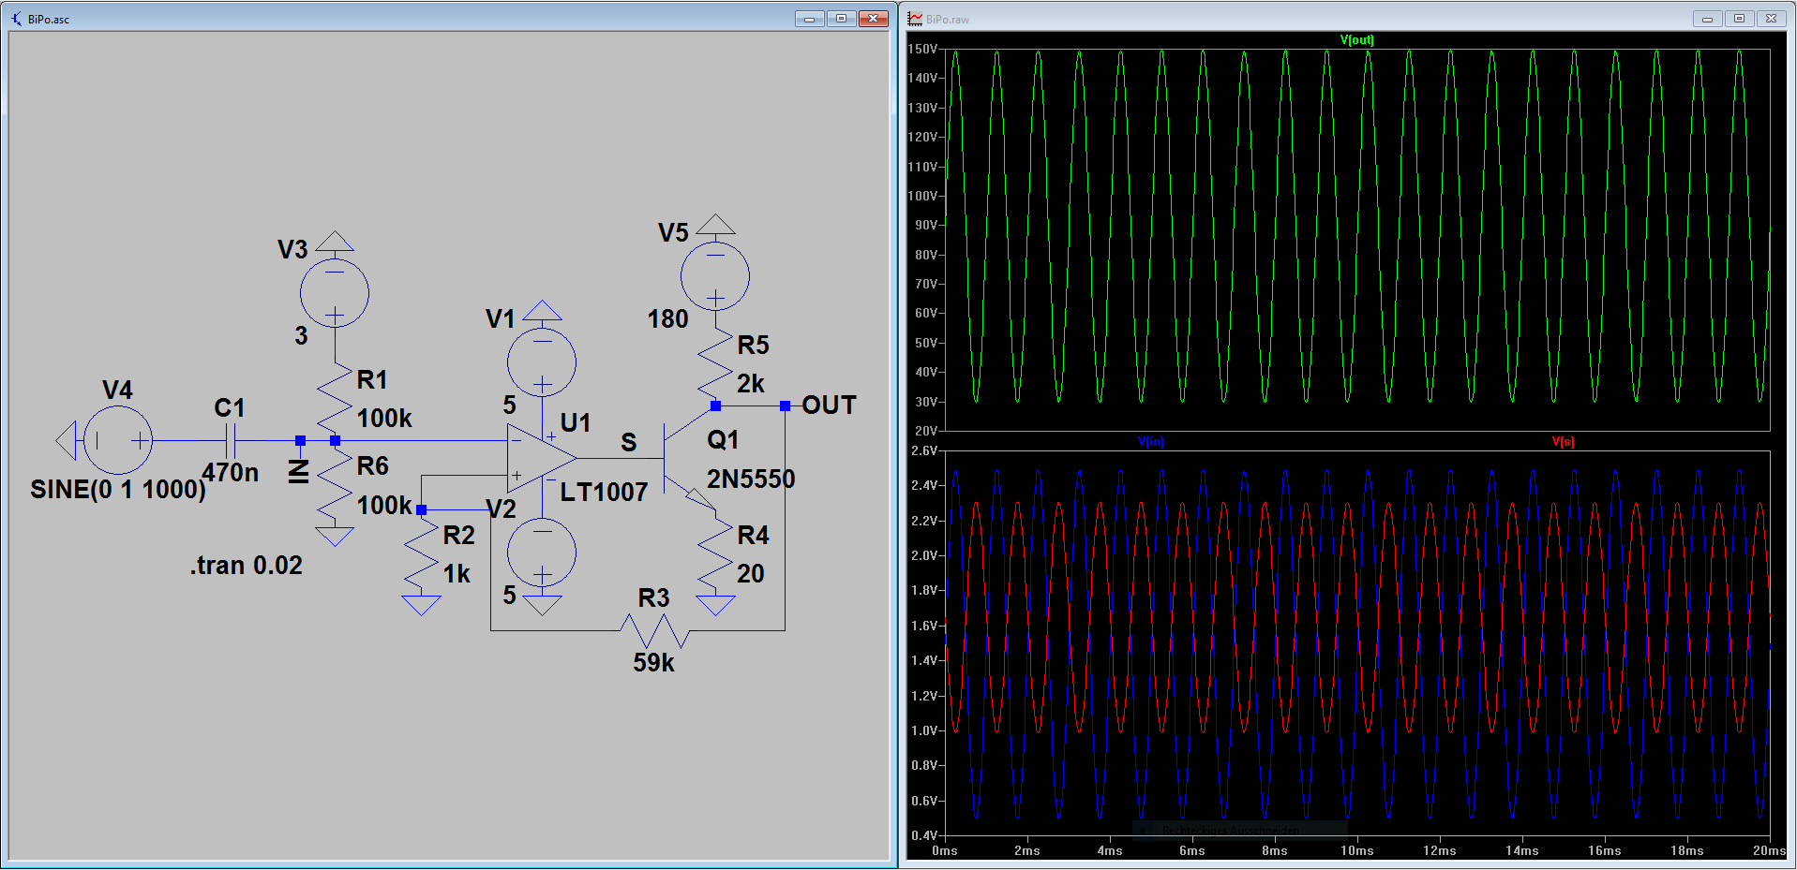Click the 10ms label on the time axis

point(1356,850)
